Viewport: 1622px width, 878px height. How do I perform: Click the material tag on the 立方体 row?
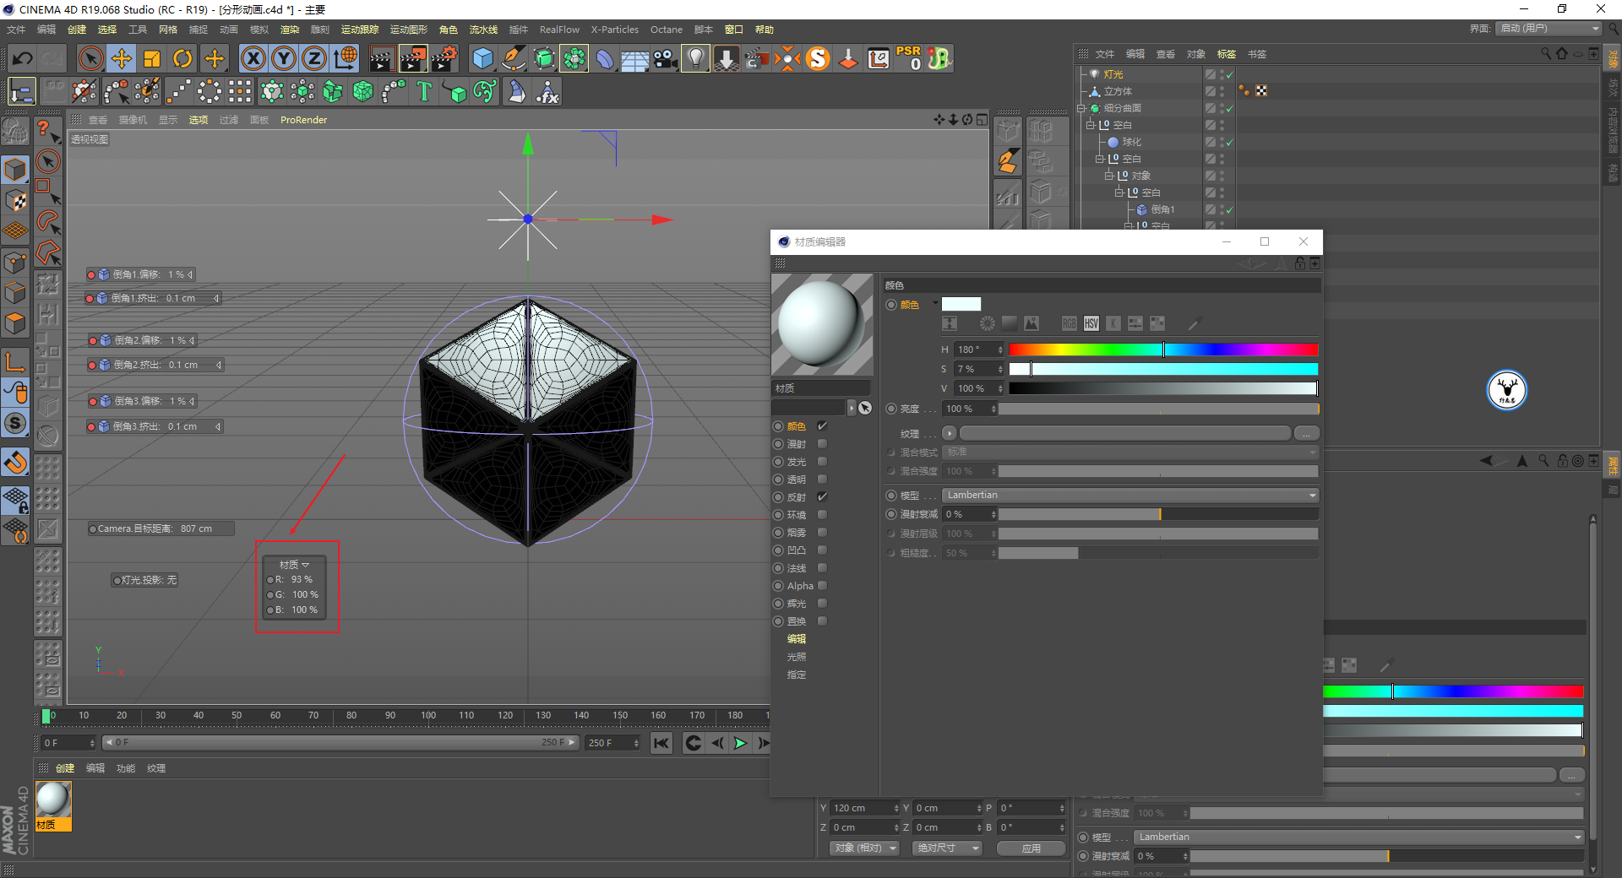pyautogui.click(x=1261, y=90)
